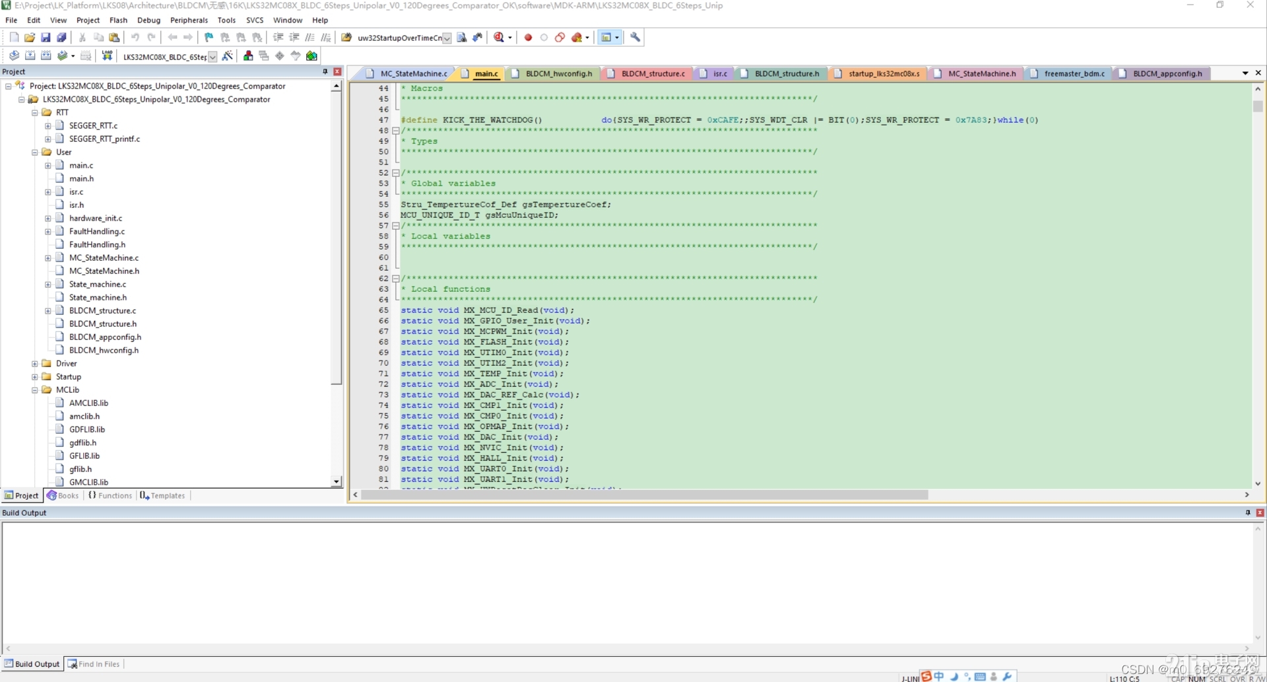Expand hardware_init.c node

click(48, 219)
